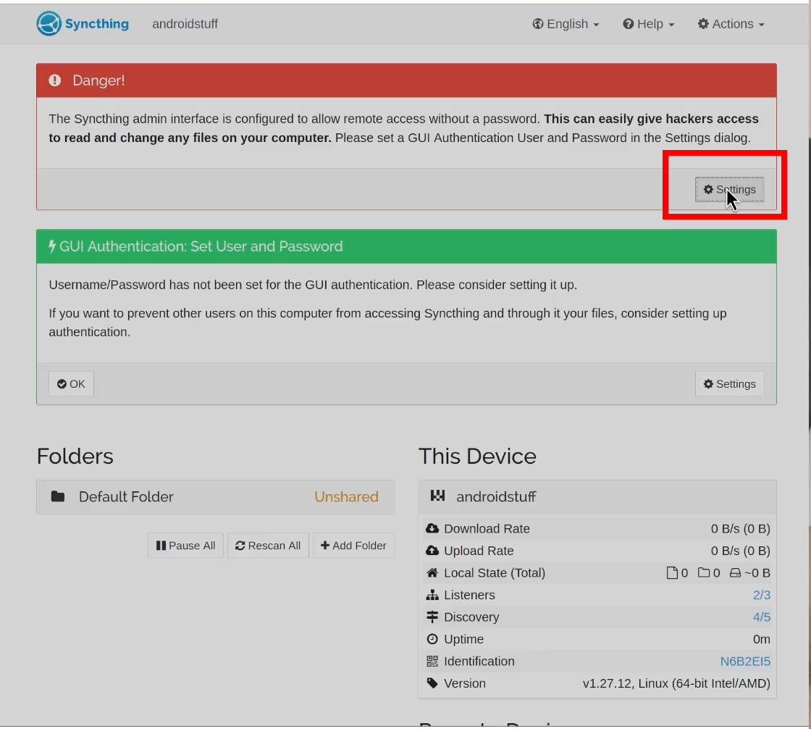811x729 pixels.
Task: Click the identicon beside androidstuff device
Action: coord(437,496)
